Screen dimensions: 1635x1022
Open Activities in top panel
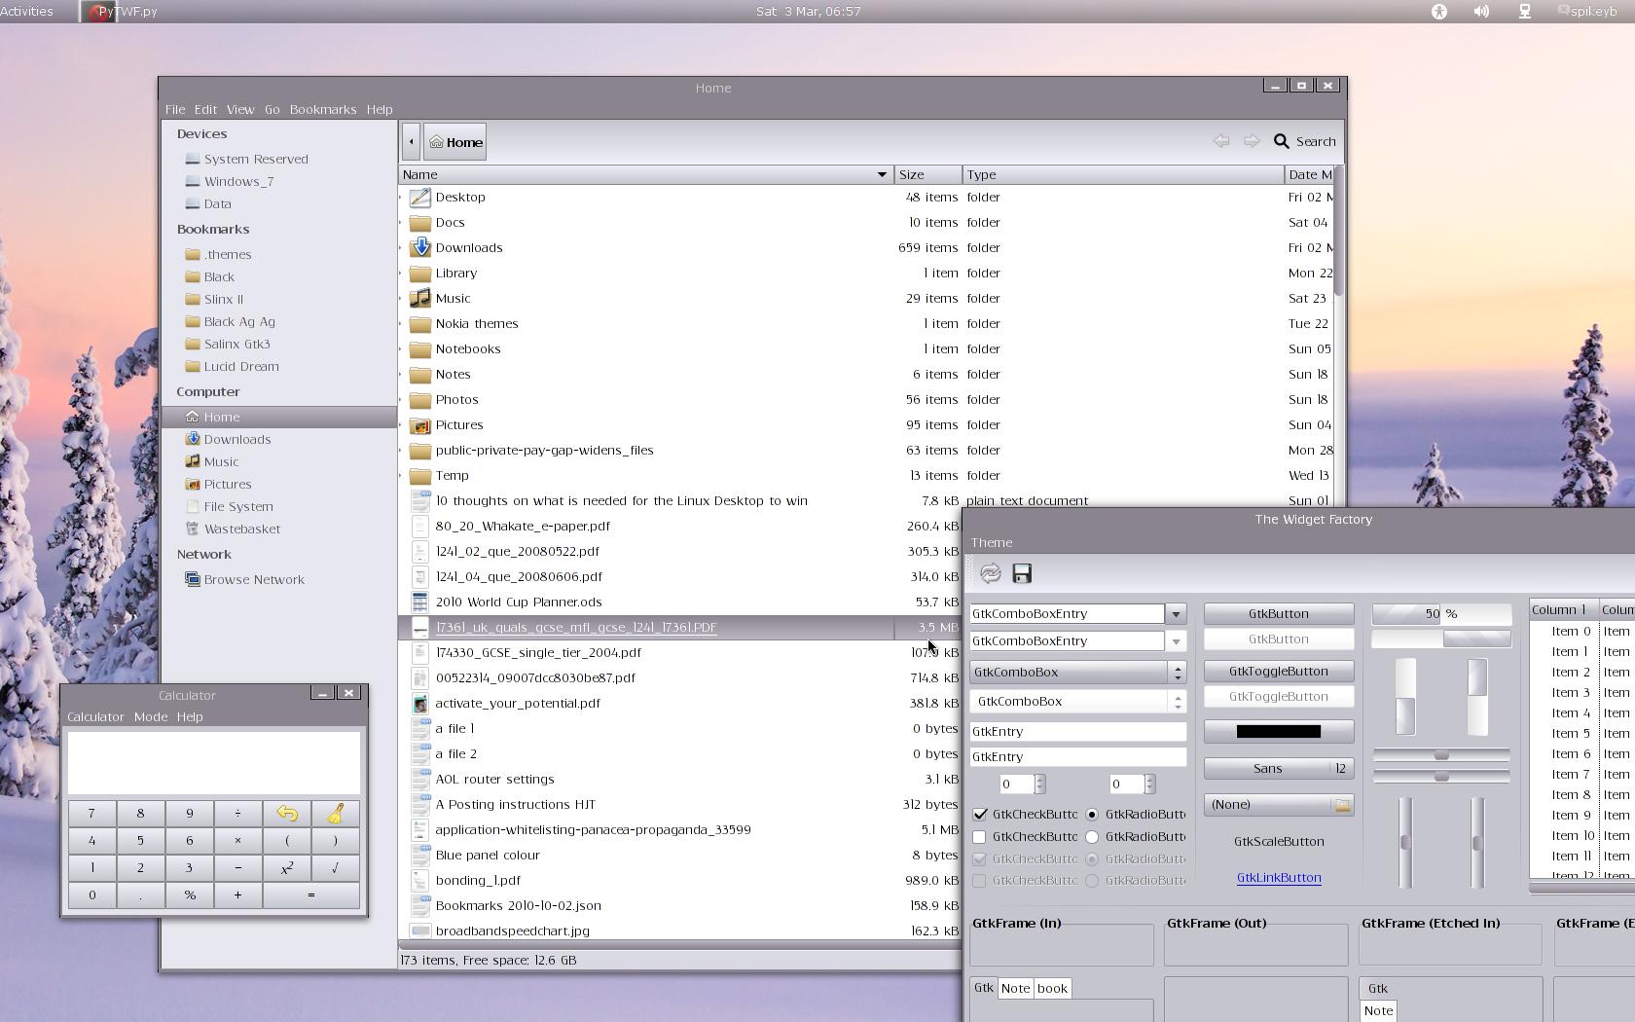[x=27, y=12]
